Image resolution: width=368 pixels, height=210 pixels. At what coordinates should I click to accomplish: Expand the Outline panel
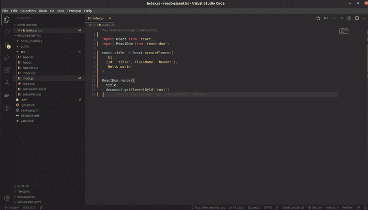(x=23, y=186)
